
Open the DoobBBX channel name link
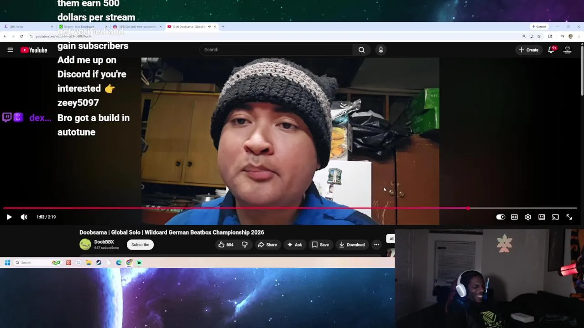tap(104, 242)
